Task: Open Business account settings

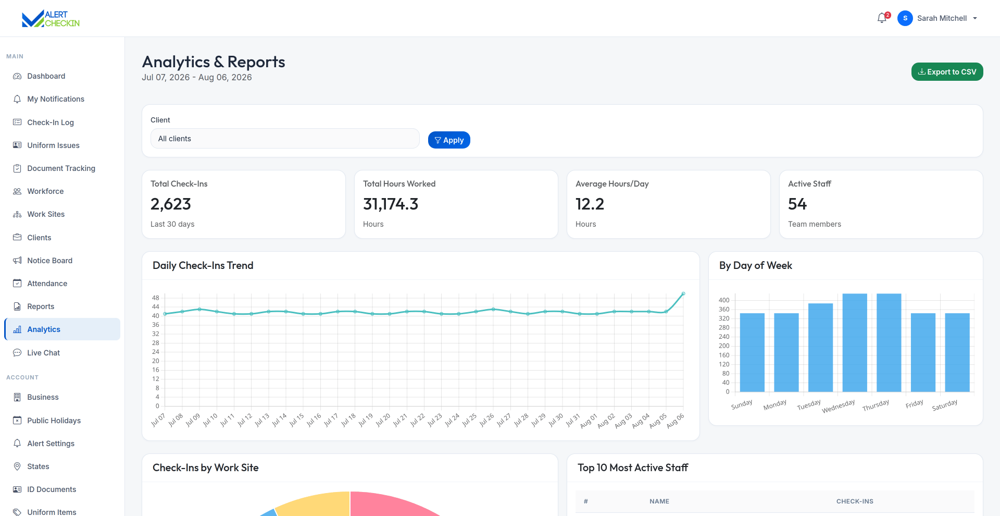Action: point(62,397)
